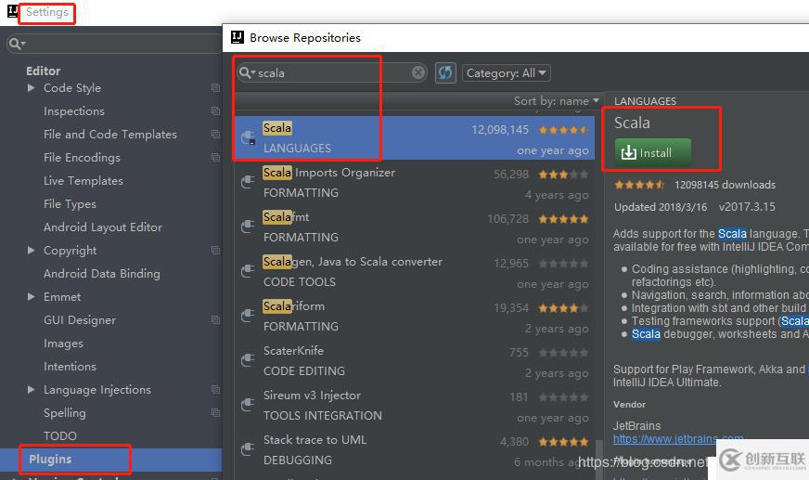Open the Category: All dropdown
Screen dimensions: 809x480
click(507, 72)
